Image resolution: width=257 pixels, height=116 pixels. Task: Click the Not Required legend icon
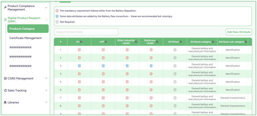[57, 22]
